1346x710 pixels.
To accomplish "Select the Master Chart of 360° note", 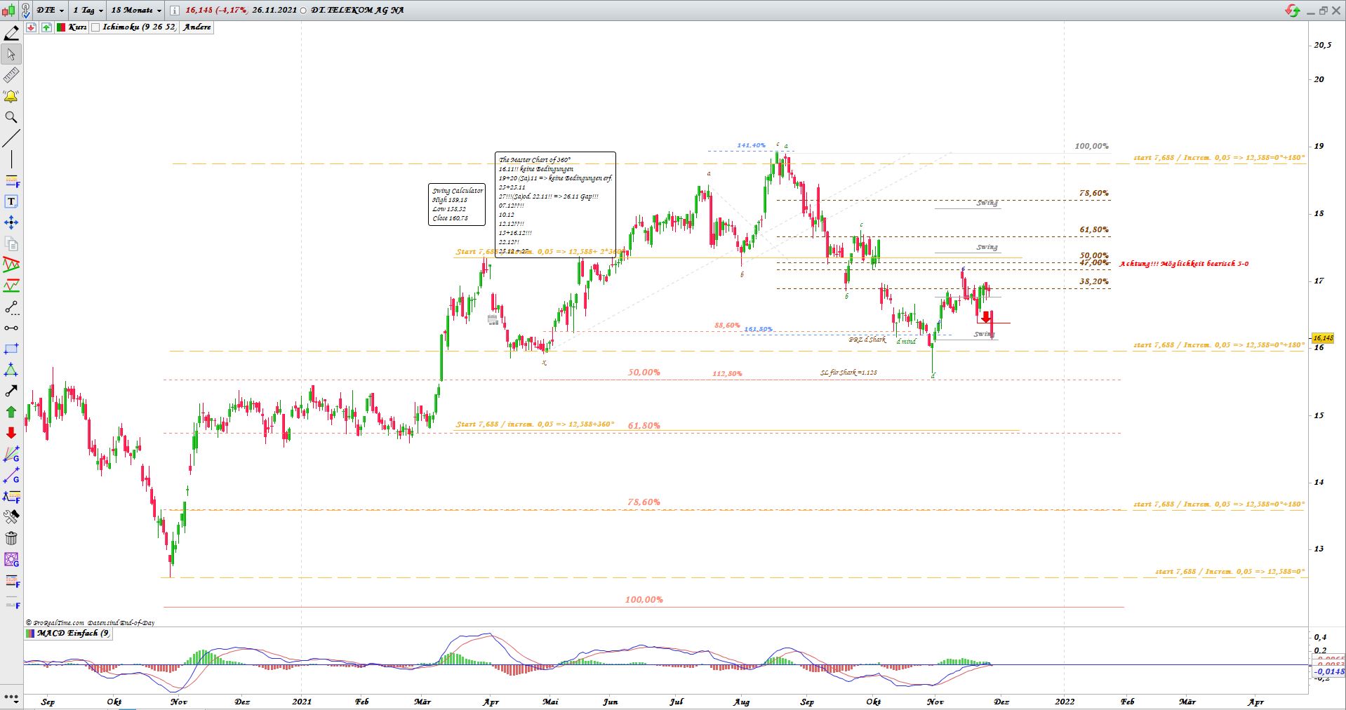I will (x=555, y=205).
